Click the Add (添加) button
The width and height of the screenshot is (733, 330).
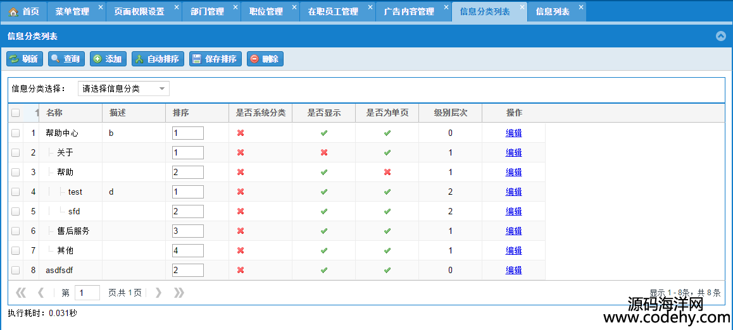pos(108,59)
